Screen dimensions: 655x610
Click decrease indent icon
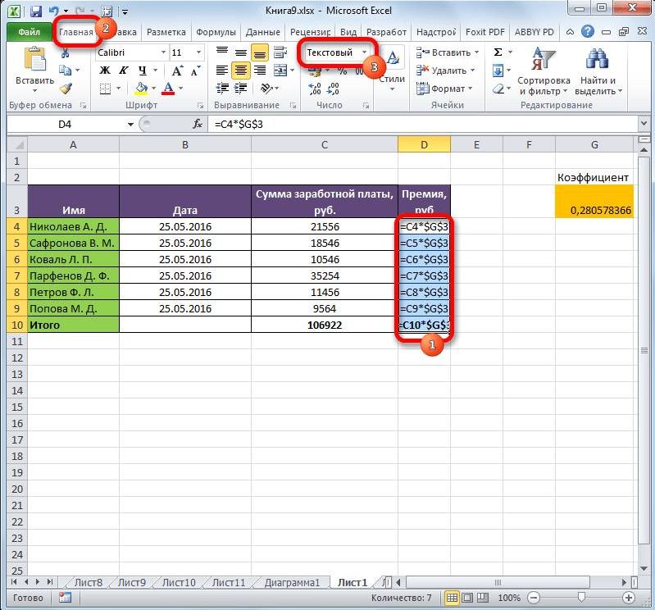[x=222, y=89]
